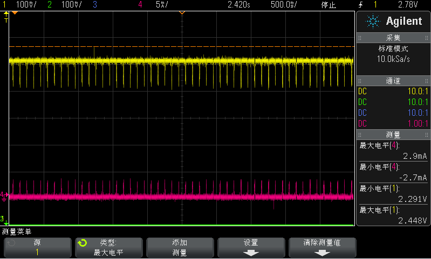Click the 标准模式 acquisition mode text
Image resolution: width=431 pixels, height=259 pixels.
393,49
